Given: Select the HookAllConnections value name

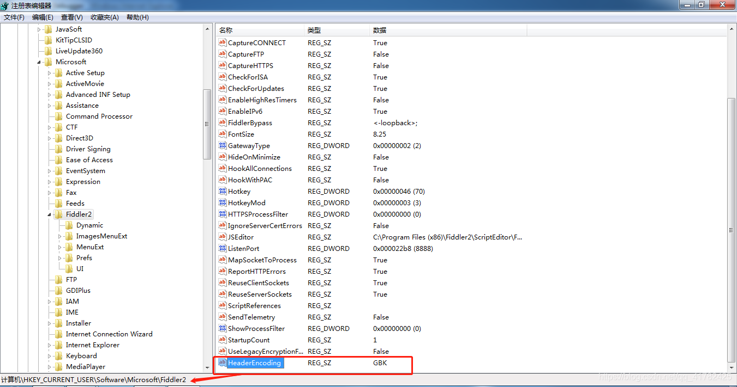Looking at the screenshot, I should click(x=260, y=168).
